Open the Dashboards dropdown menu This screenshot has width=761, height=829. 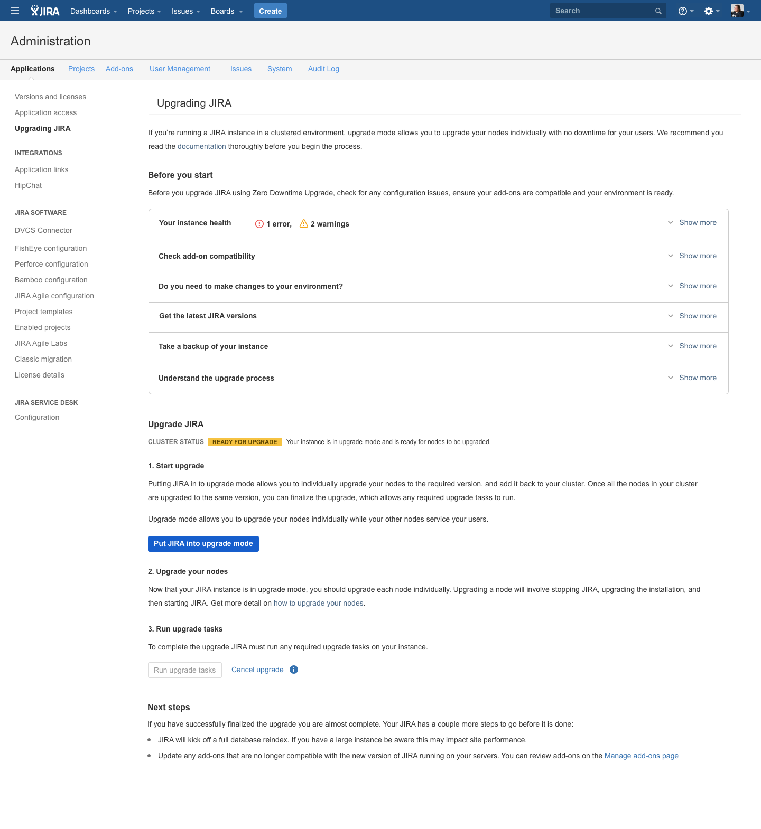[x=94, y=11]
